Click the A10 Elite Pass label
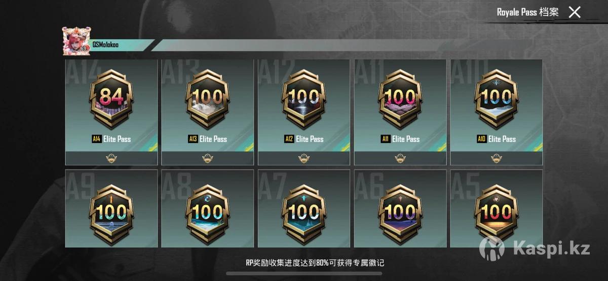This screenshot has height=281, width=608. [497, 139]
